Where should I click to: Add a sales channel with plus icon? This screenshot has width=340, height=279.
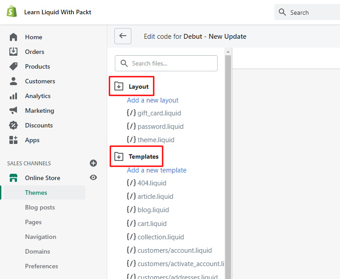pos(93,163)
